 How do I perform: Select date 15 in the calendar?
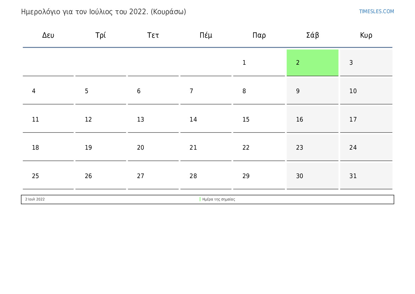[x=259, y=119]
